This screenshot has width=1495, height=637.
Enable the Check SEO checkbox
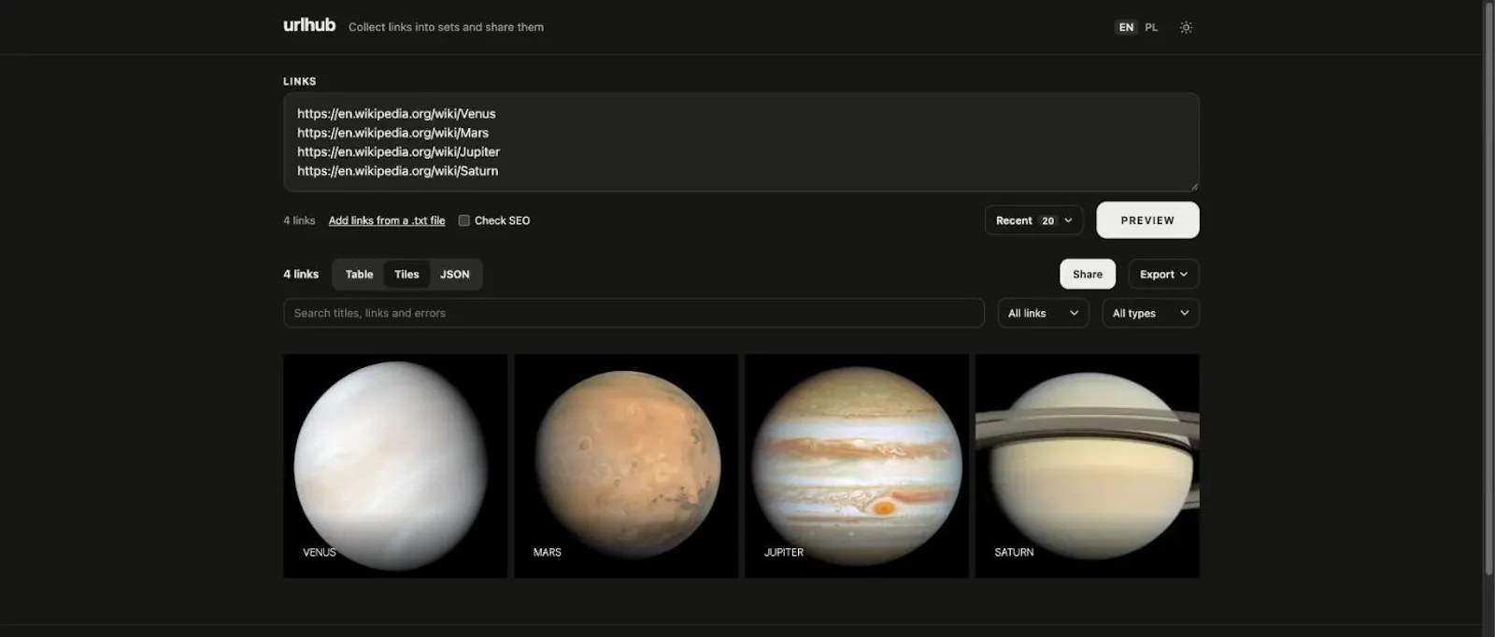463,220
